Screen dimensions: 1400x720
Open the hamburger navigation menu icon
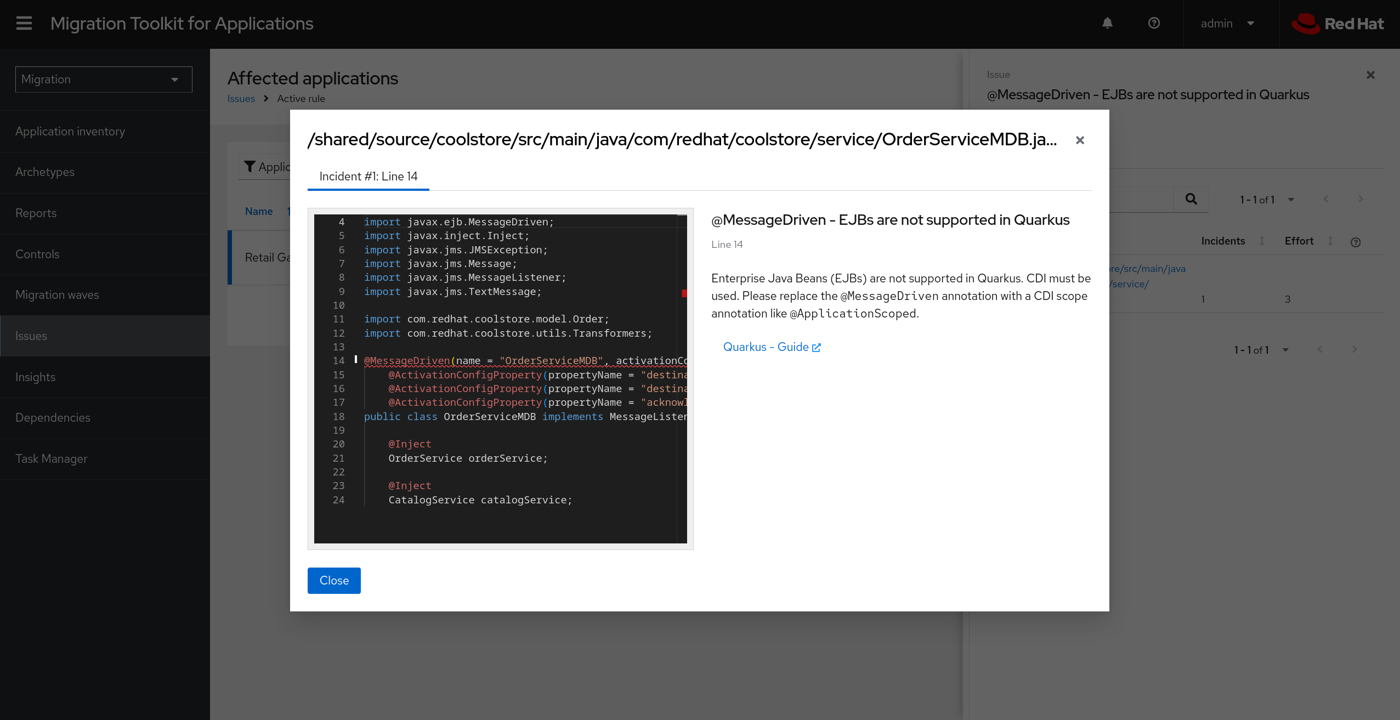pyautogui.click(x=24, y=24)
